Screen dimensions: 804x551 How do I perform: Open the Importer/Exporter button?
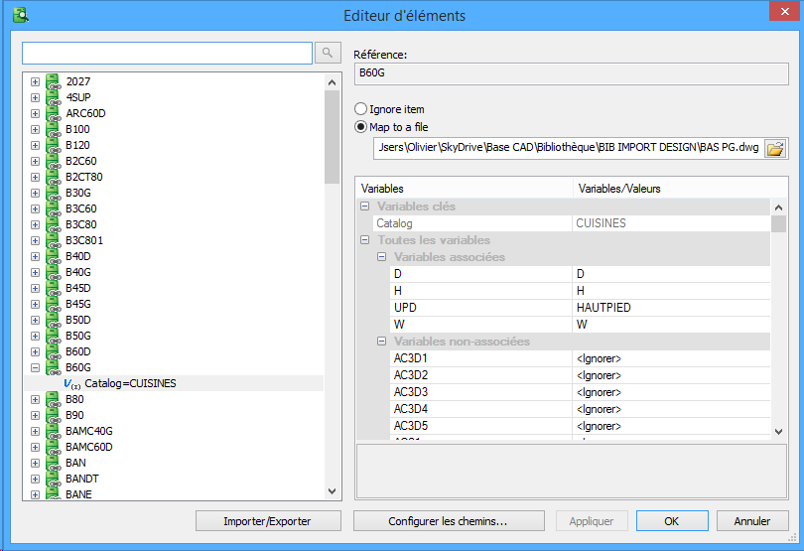coord(268,521)
